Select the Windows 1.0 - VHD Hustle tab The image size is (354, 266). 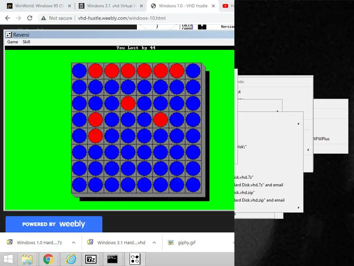click(183, 6)
